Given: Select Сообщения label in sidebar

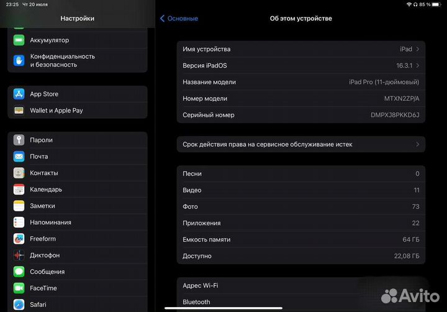Looking at the screenshot, I should click(x=47, y=272).
